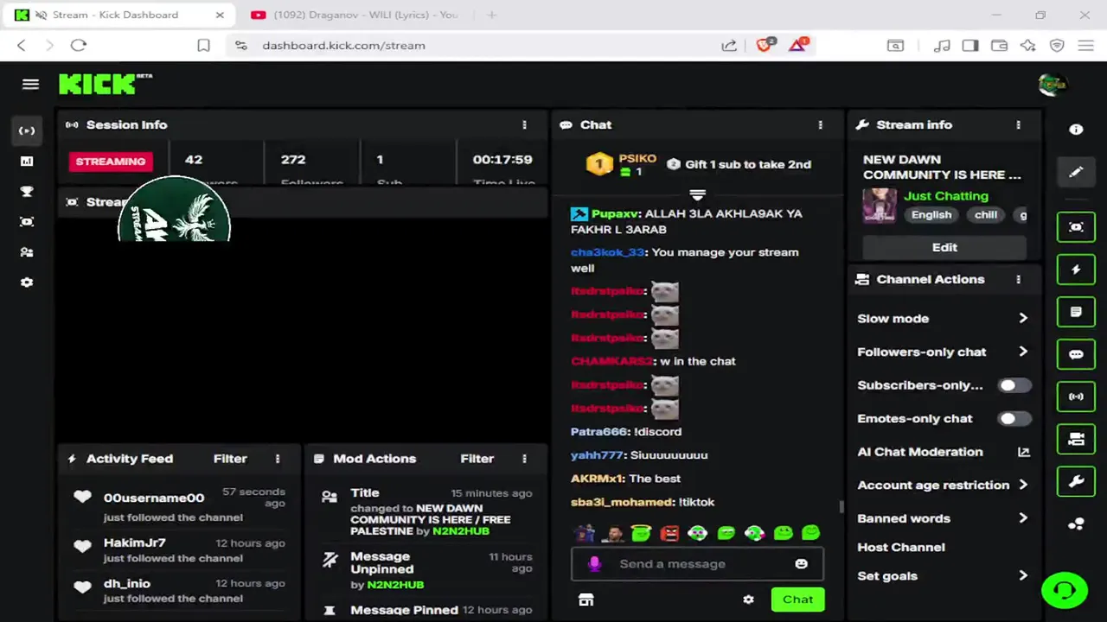Screen dimensions: 1107x622
Task: Open the community users sidebar icon
Action: [x=27, y=252]
